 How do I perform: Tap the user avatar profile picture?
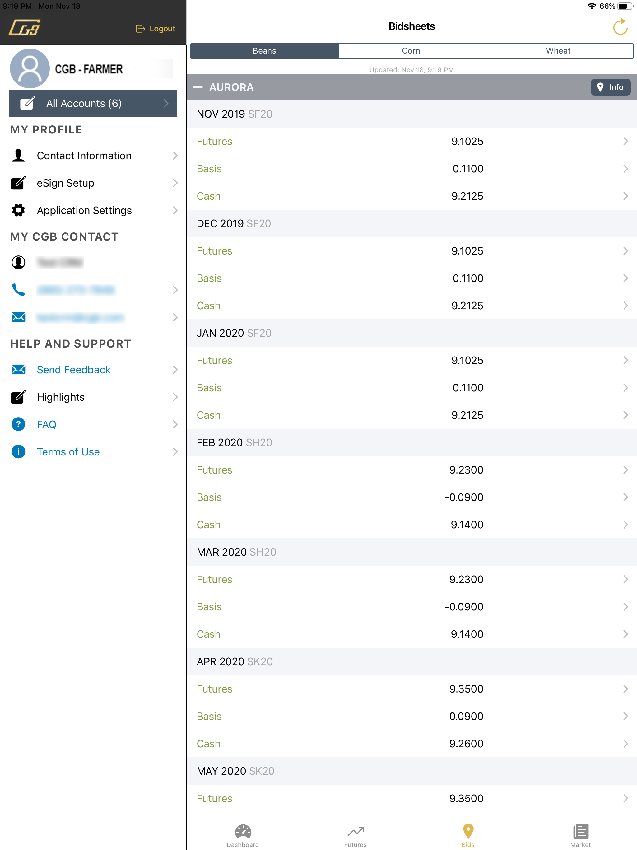tap(30, 69)
